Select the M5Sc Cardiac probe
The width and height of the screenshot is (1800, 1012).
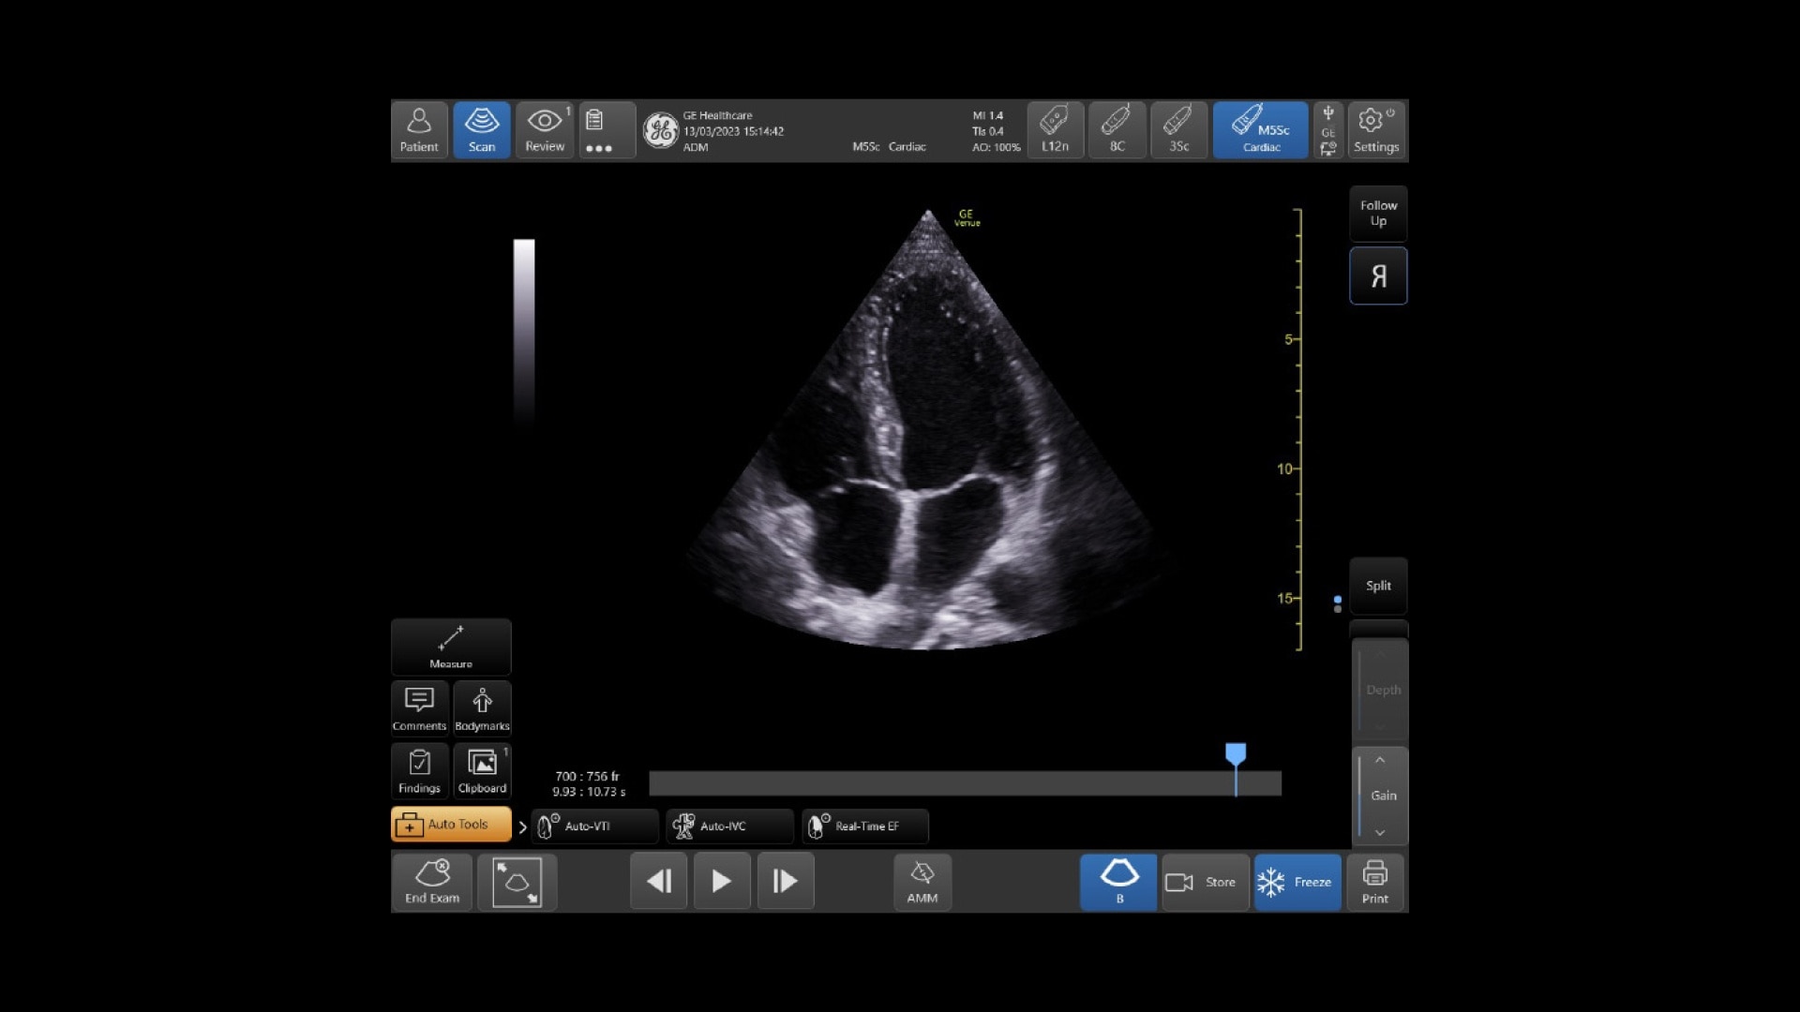tap(1261, 130)
